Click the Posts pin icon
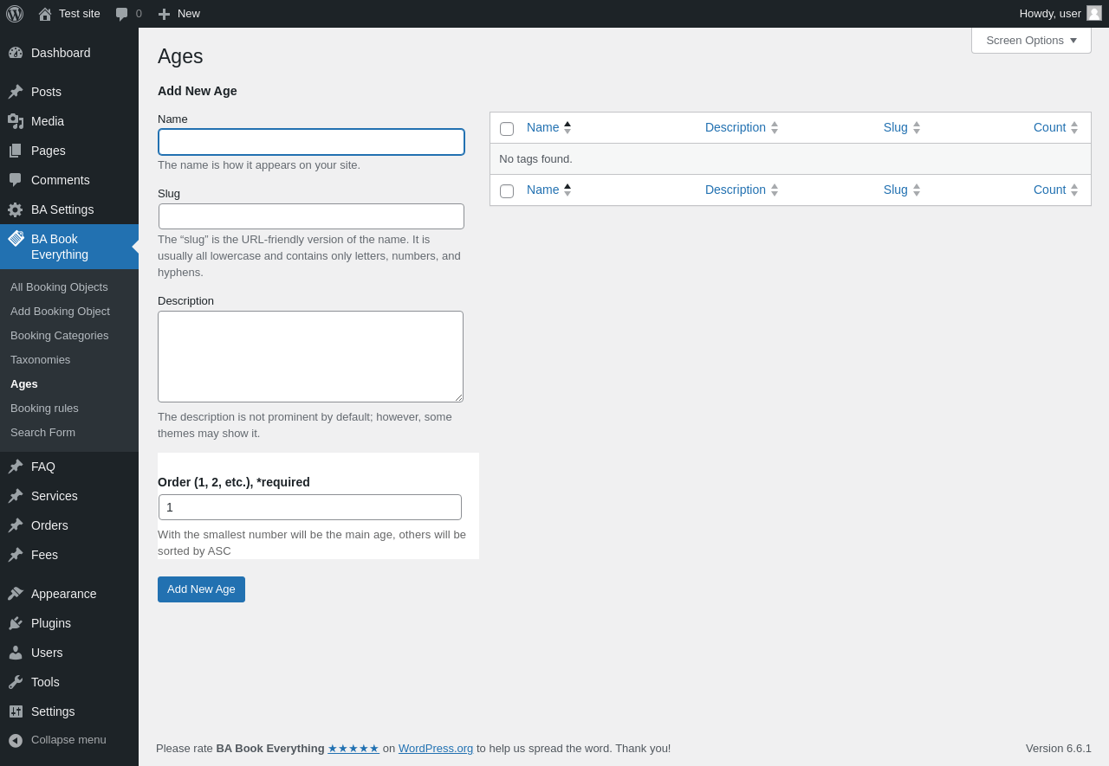1109x766 pixels. coord(16,92)
